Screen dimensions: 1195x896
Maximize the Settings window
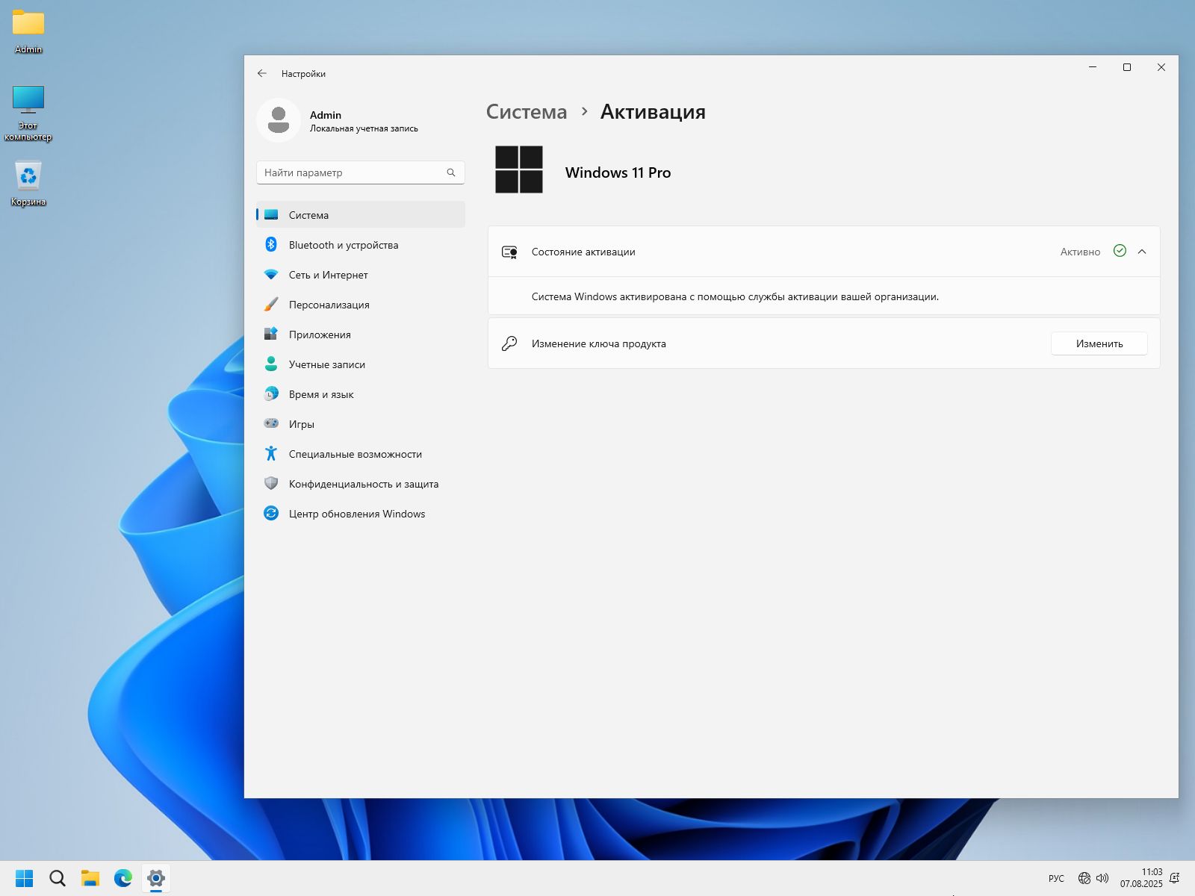coord(1127,67)
